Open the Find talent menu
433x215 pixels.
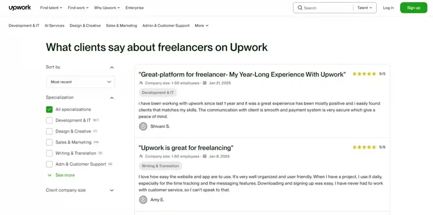point(51,8)
